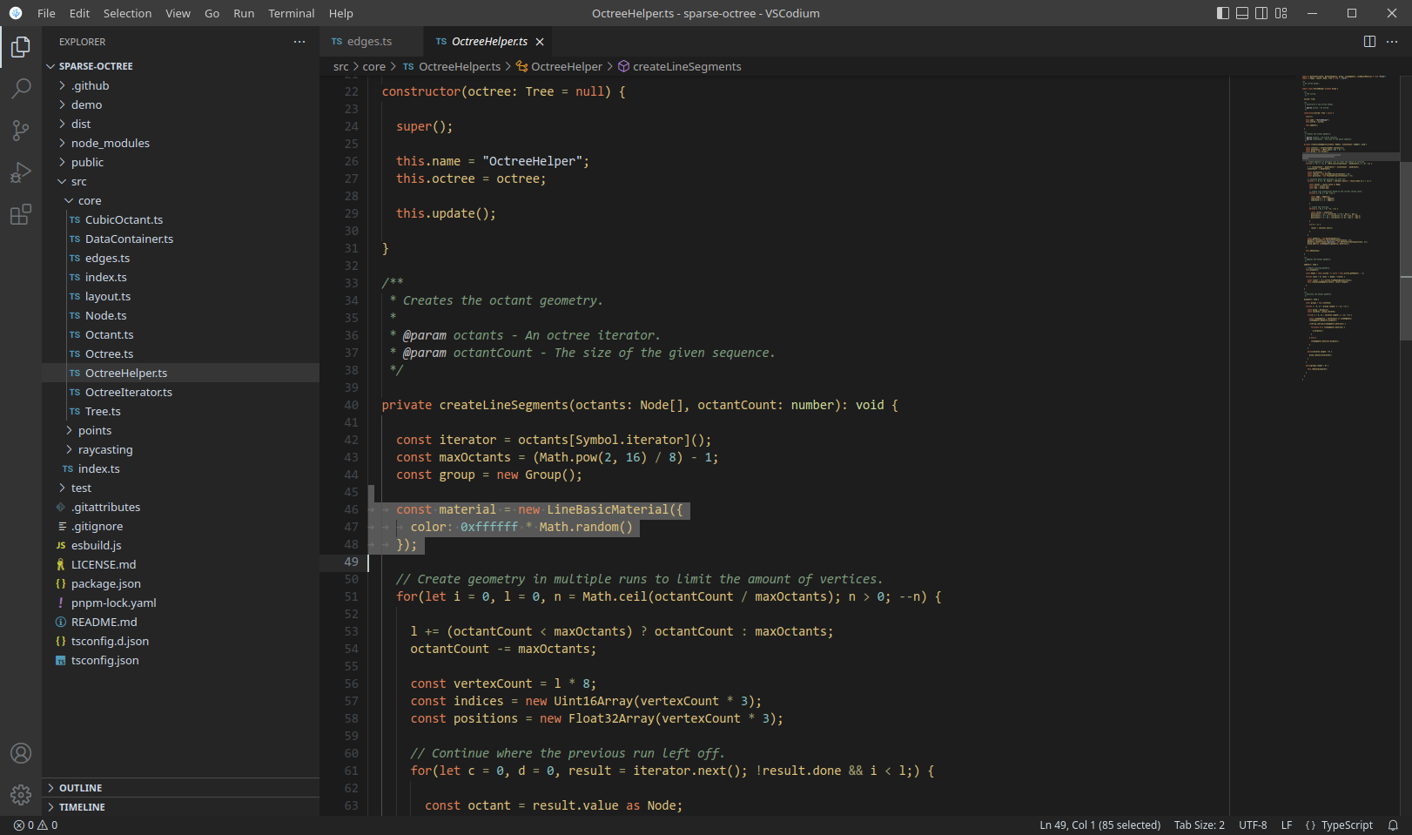Collapse the src folder

point(181,181)
